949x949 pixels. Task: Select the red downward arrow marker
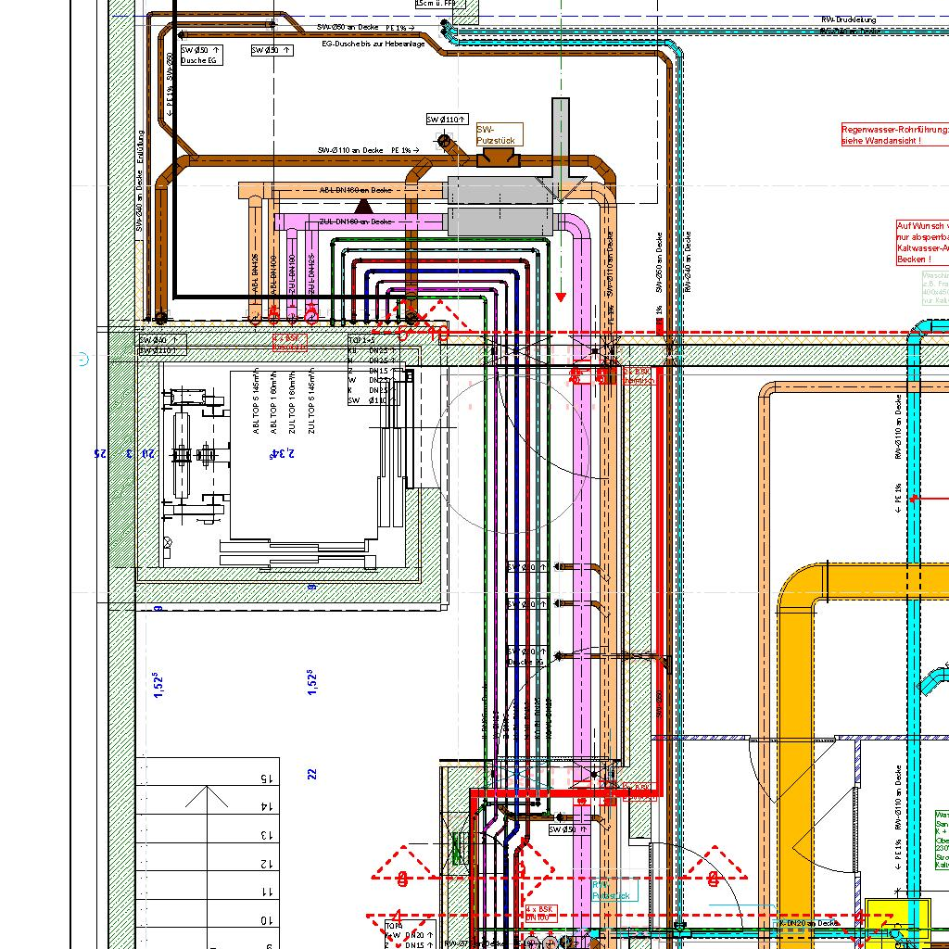tap(561, 297)
